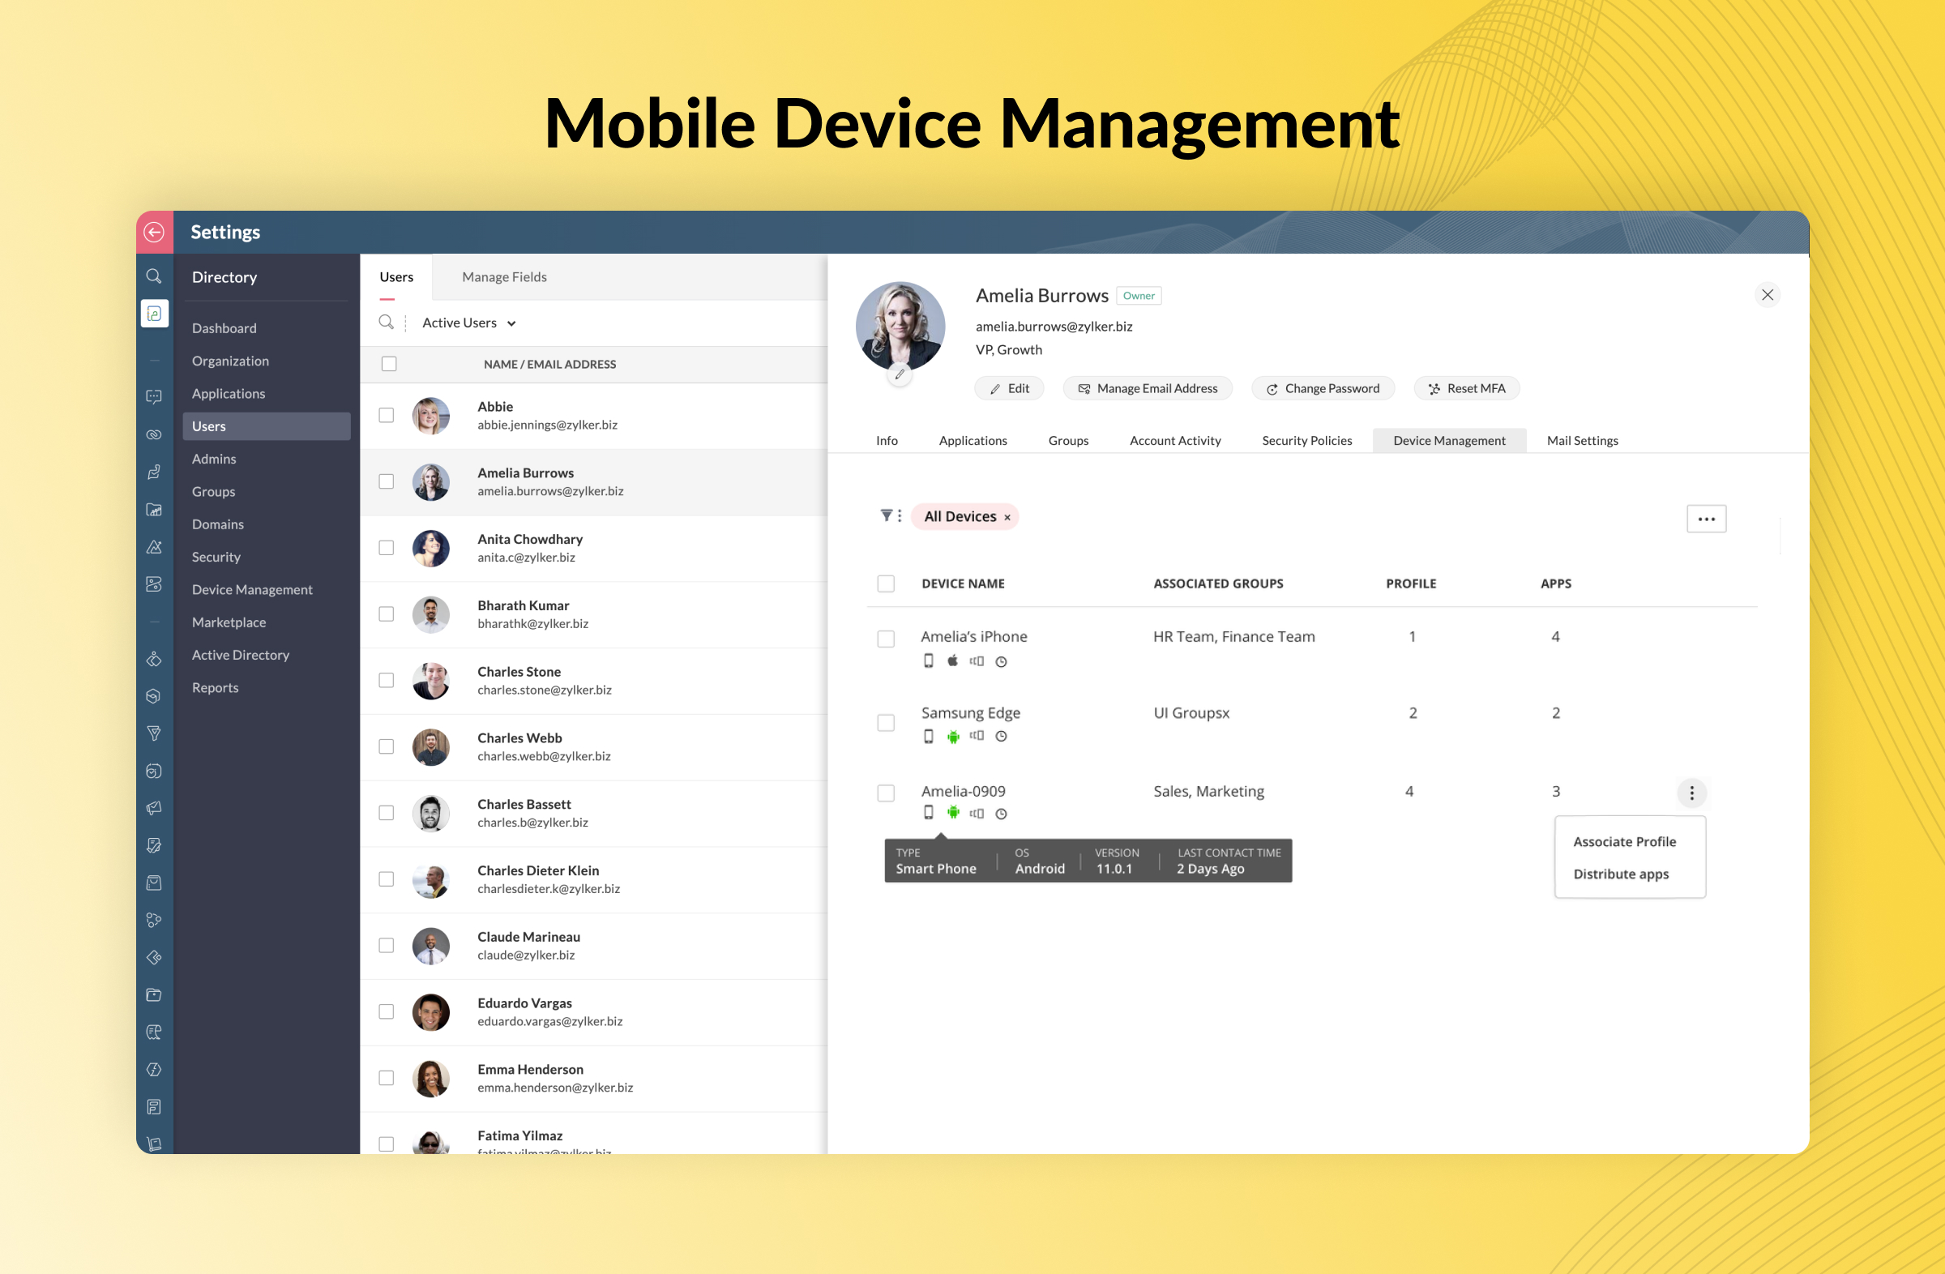
Task: Click Apple OS icon under Amelia's iPhone
Action: 952,661
